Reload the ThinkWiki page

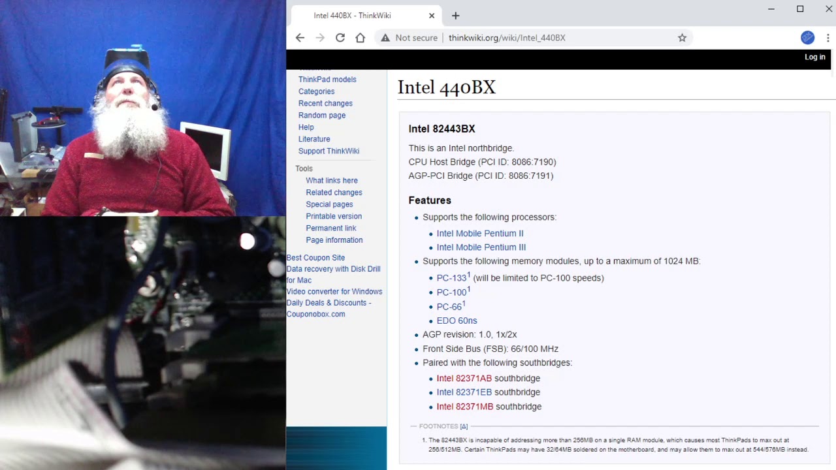pyautogui.click(x=340, y=38)
